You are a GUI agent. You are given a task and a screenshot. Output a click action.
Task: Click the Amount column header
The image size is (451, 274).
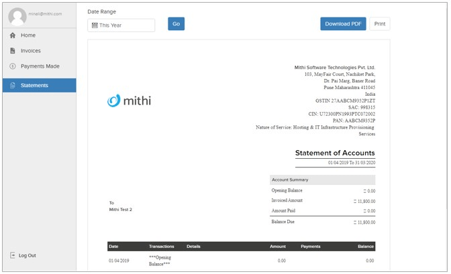pyautogui.click(x=278, y=247)
